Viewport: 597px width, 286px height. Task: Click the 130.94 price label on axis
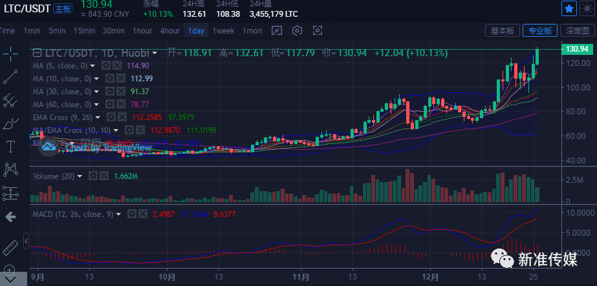coord(577,49)
